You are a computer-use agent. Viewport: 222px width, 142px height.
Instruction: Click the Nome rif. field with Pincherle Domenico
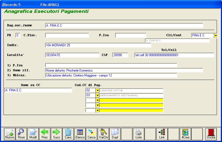coord(124,70)
